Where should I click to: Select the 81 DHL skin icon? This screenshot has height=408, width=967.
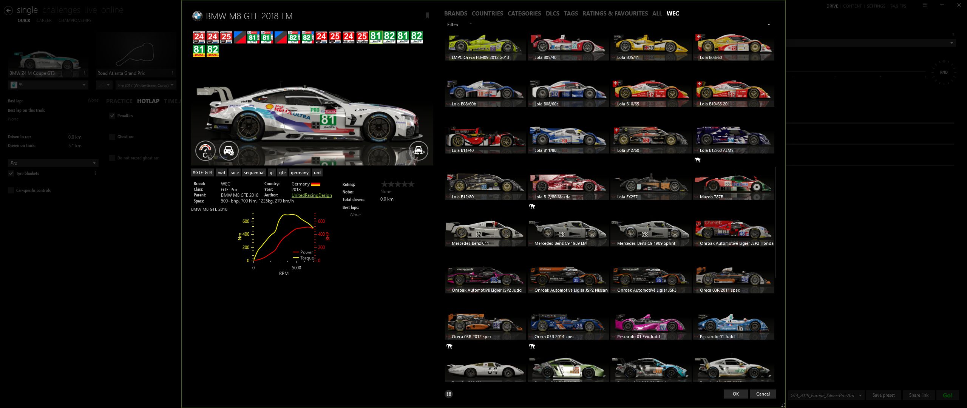coord(199,51)
